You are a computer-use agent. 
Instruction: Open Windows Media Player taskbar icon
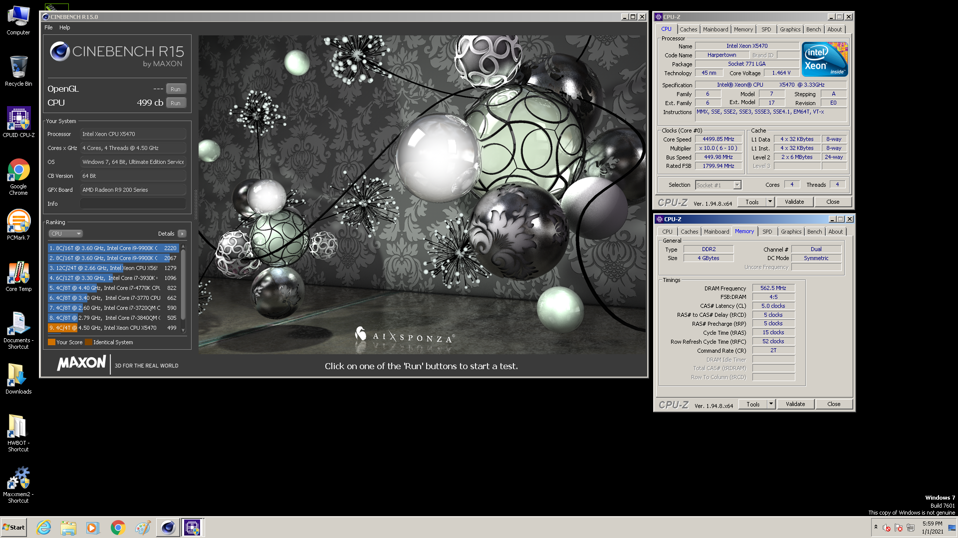pos(93,528)
